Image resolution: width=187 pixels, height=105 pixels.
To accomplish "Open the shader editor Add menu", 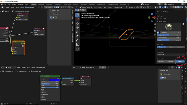I will click(x=28, y=67).
